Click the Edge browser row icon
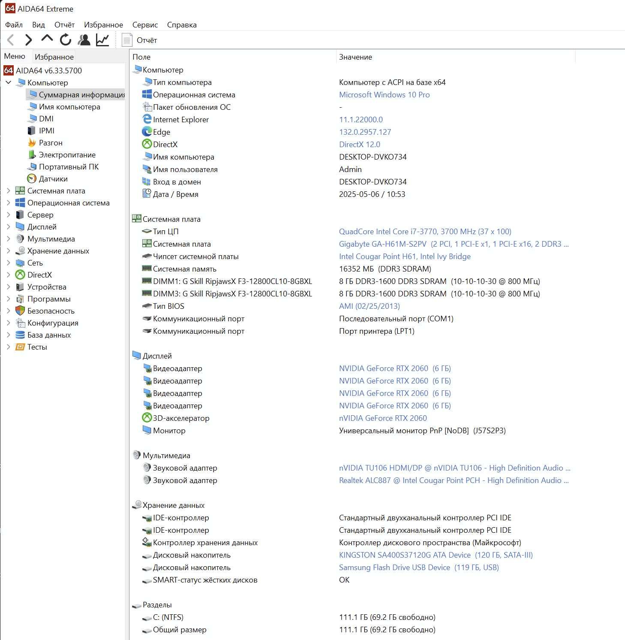The height and width of the screenshot is (640, 625). tap(147, 132)
